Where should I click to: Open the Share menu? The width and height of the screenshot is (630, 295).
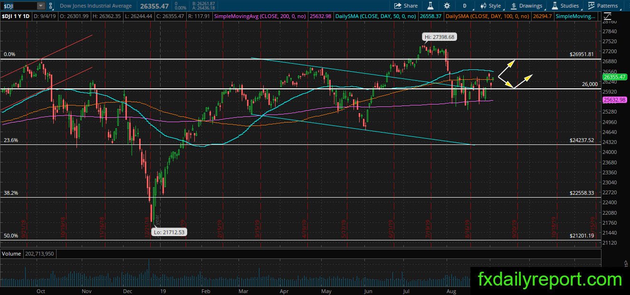coord(406,6)
